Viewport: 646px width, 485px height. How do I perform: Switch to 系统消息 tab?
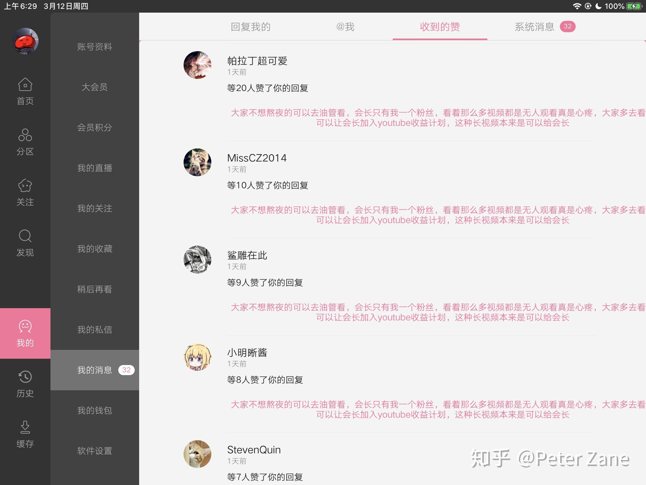[535, 27]
